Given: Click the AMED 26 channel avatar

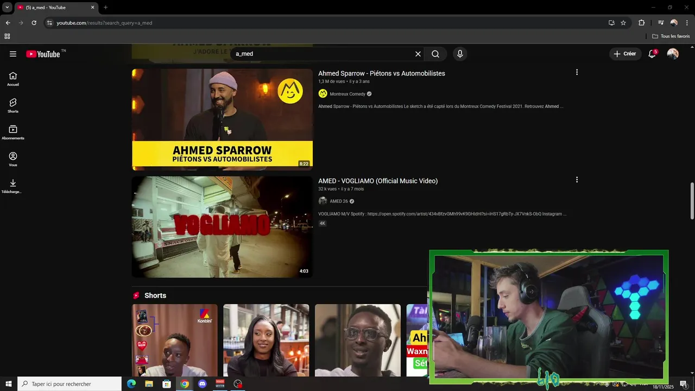Looking at the screenshot, I should coord(323,201).
